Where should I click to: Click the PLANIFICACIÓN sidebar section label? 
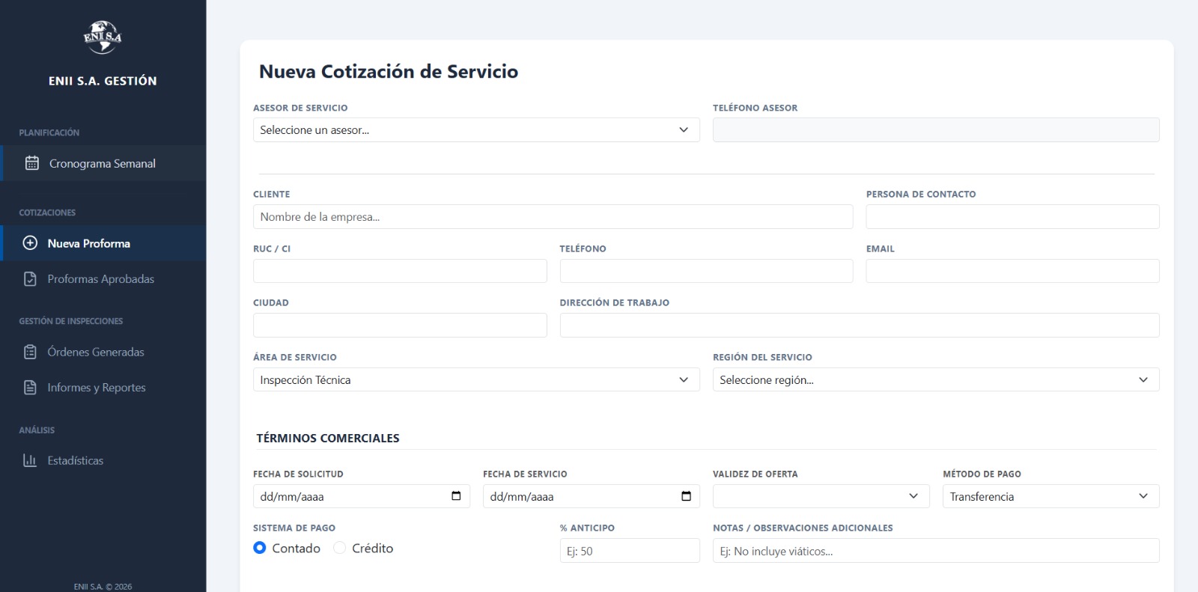pyautogui.click(x=49, y=132)
